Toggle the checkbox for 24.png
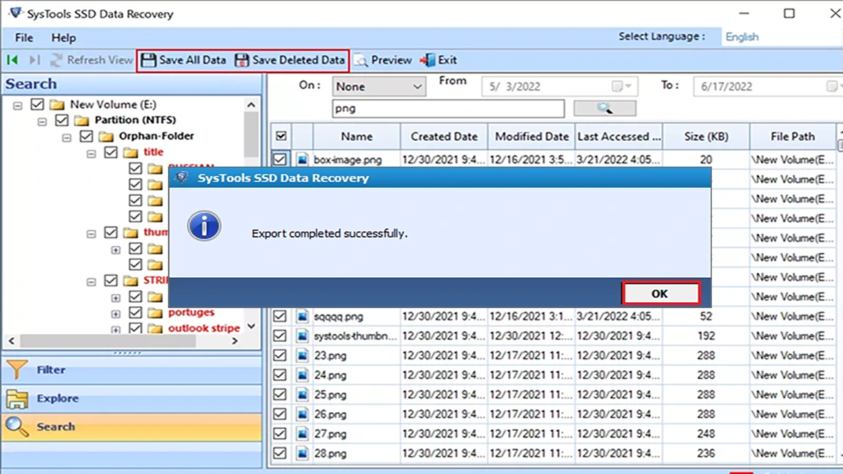Viewport: 843px width, 474px height. click(280, 375)
